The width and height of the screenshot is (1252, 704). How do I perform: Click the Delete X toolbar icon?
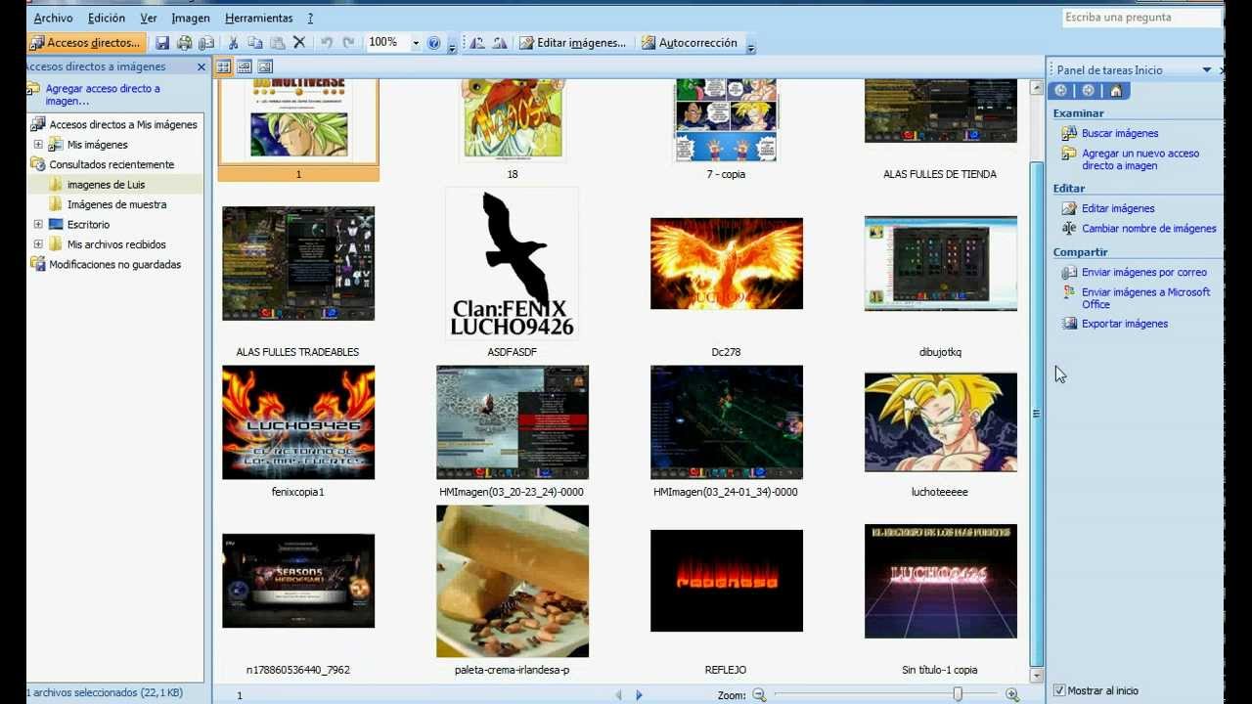tap(299, 43)
